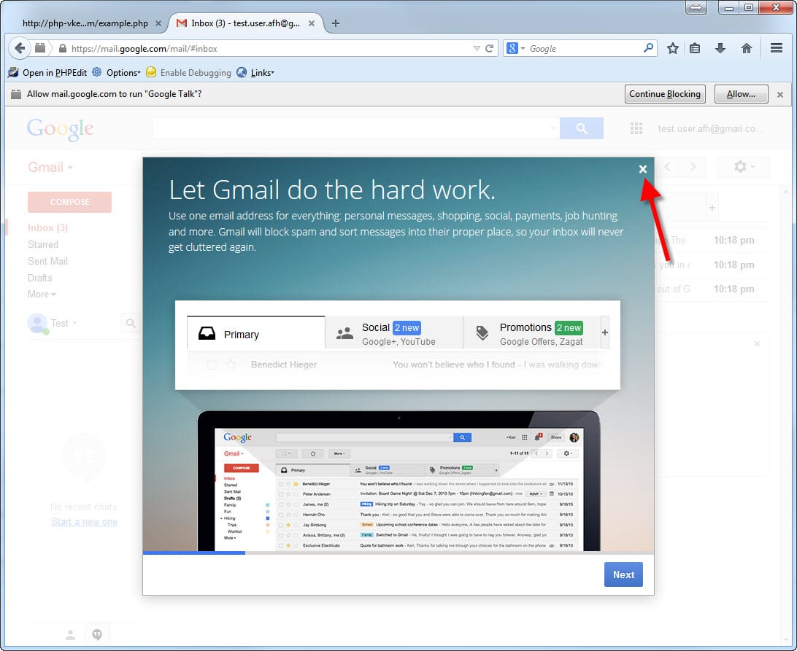Select the Social tab in preview
The width and height of the screenshot is (797, 651).
tap(393, 334)
